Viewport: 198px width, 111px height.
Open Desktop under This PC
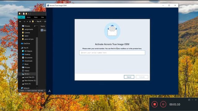tap(27, 54)
